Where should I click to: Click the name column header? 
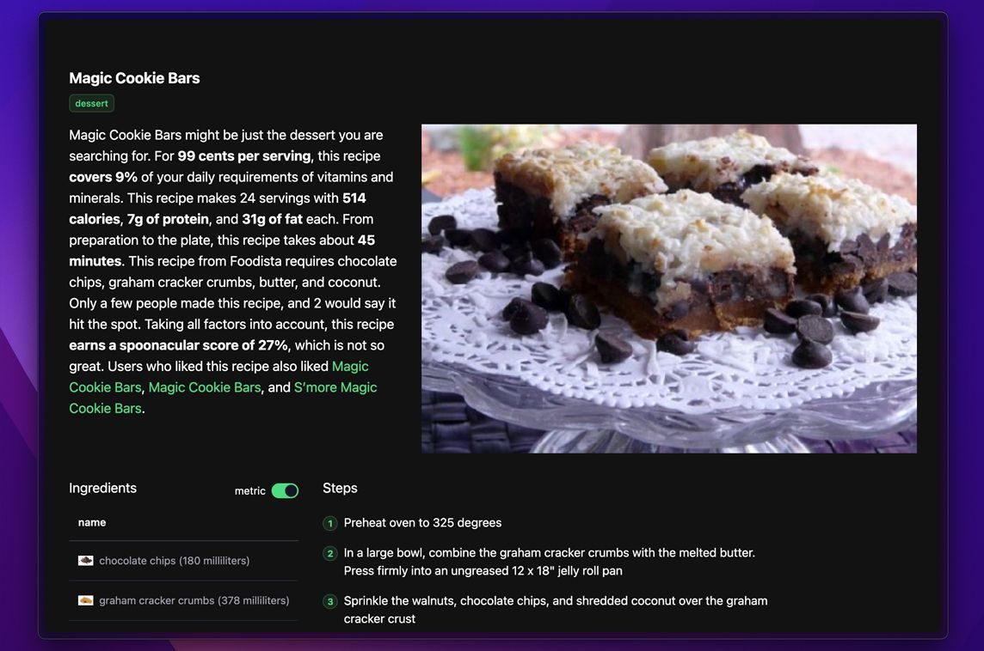(x=92, y=522)
